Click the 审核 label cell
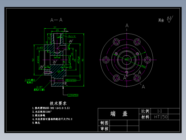186x140 pixels. point(104,129)
